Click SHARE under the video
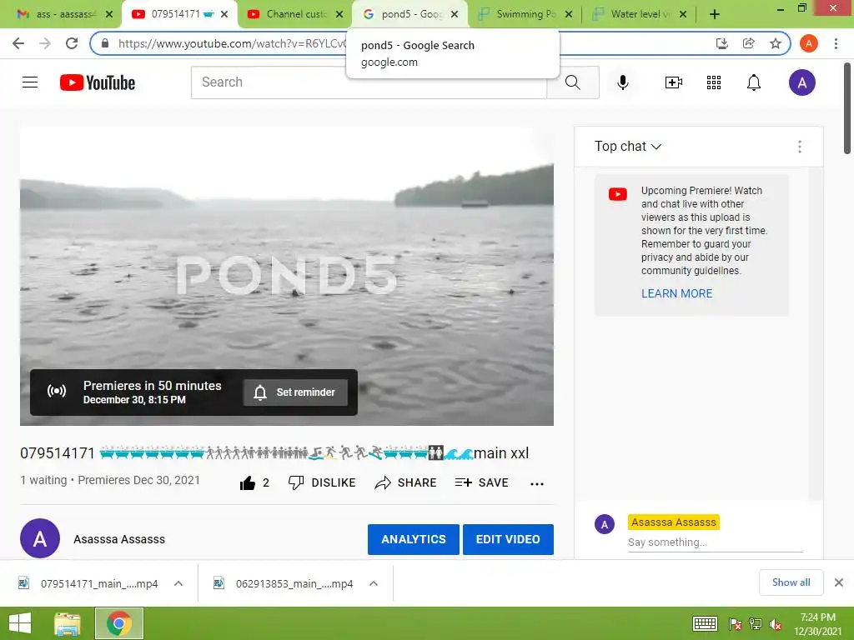The image size is (854, 640). pyautogui.click(x=406, y=482)
